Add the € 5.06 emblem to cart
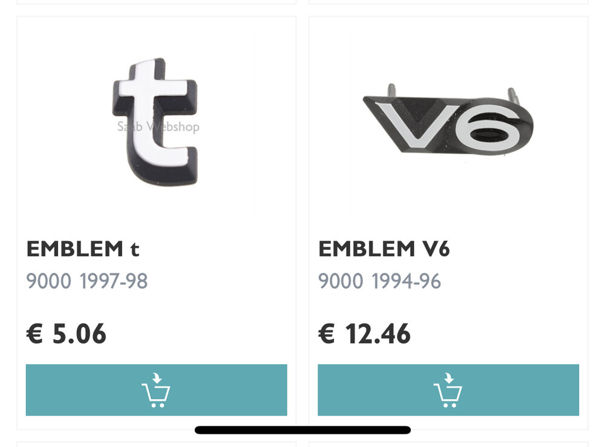Image resolution: width=605 pixels, height=447 pixels. click(x=156, y=390)
